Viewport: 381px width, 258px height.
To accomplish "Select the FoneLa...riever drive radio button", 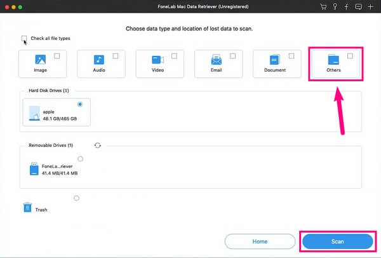I will [80, 159].
